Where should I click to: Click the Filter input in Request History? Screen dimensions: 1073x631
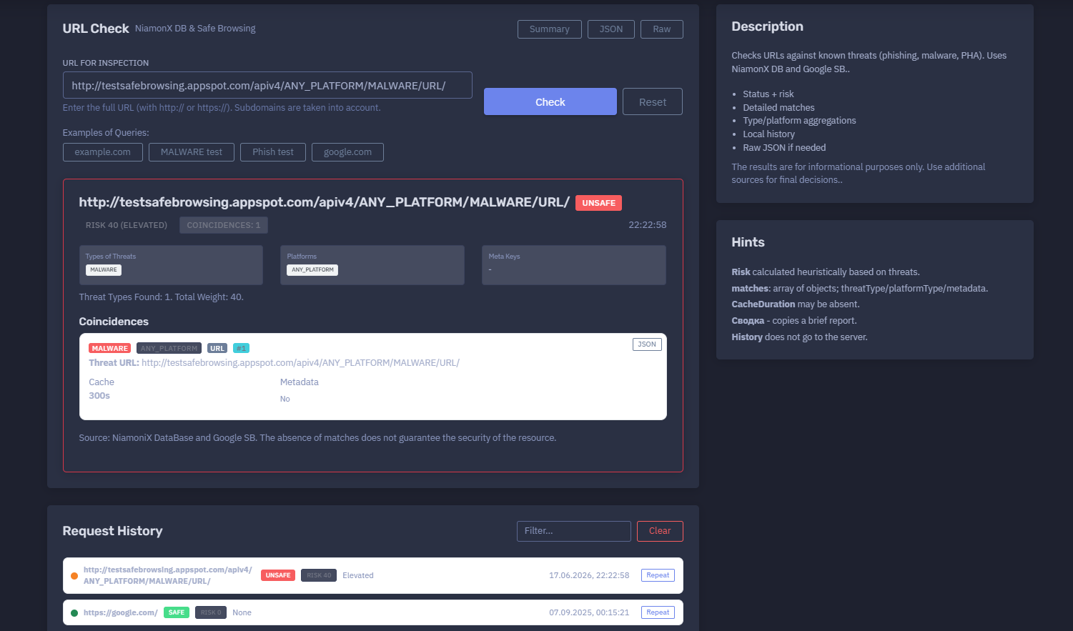(x=573, y=531)
